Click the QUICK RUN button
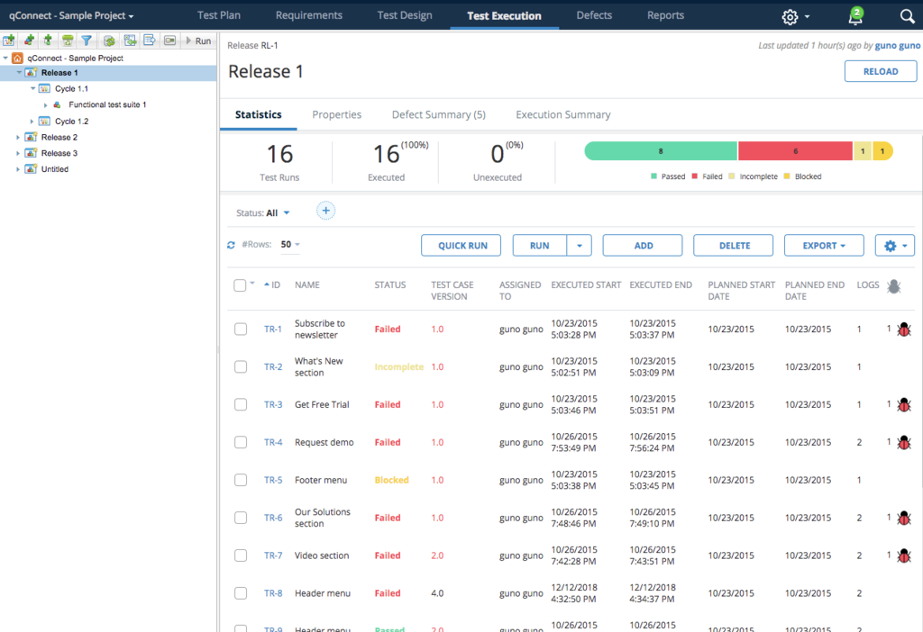 461,246
